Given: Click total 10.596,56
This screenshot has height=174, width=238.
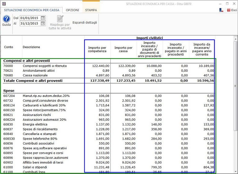Looking at the screenshot, I should [205, 81].
